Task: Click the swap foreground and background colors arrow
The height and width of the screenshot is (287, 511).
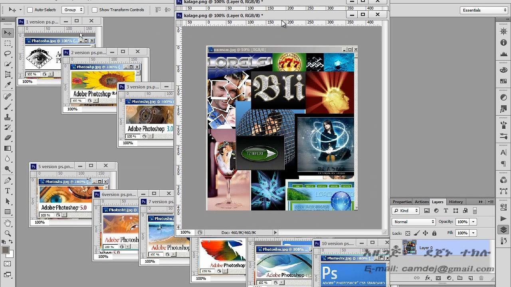Action: click(x=11, y=242)
